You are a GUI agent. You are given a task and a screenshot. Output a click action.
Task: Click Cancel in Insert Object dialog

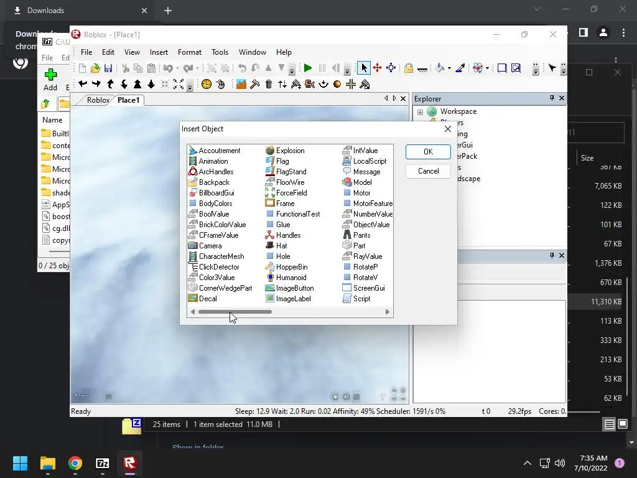tap(428, 171)
